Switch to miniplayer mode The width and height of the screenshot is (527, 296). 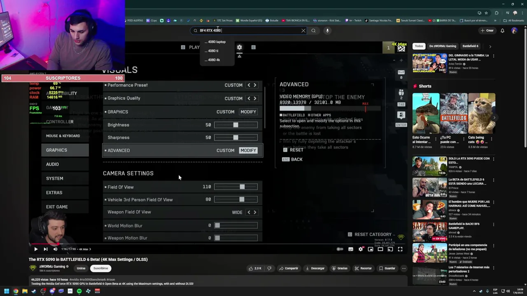click(371, 249)
